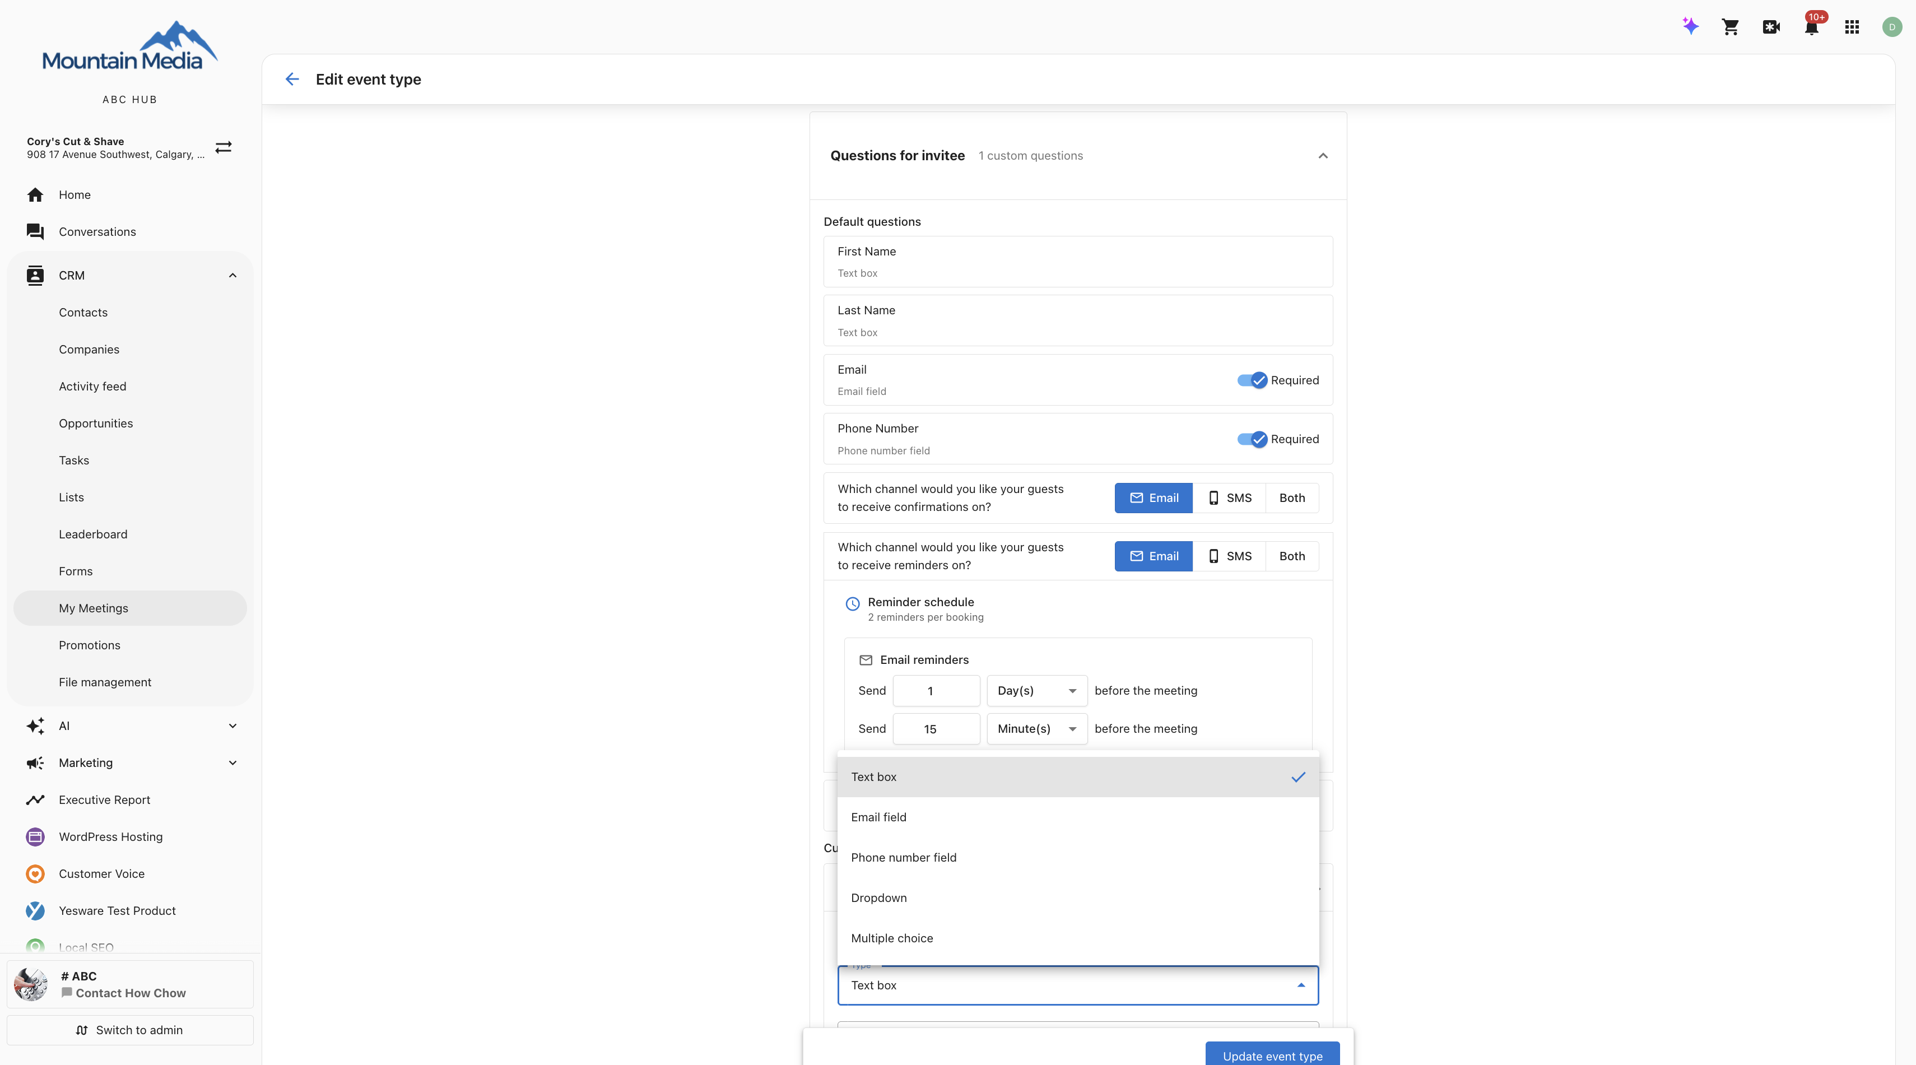Viewport: 1916px width, 1065px height.
Task: Click the Conversations chat icon
Action: pos(35,232)
